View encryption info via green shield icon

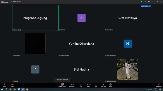pyautogui.click(x=142, y=2)
